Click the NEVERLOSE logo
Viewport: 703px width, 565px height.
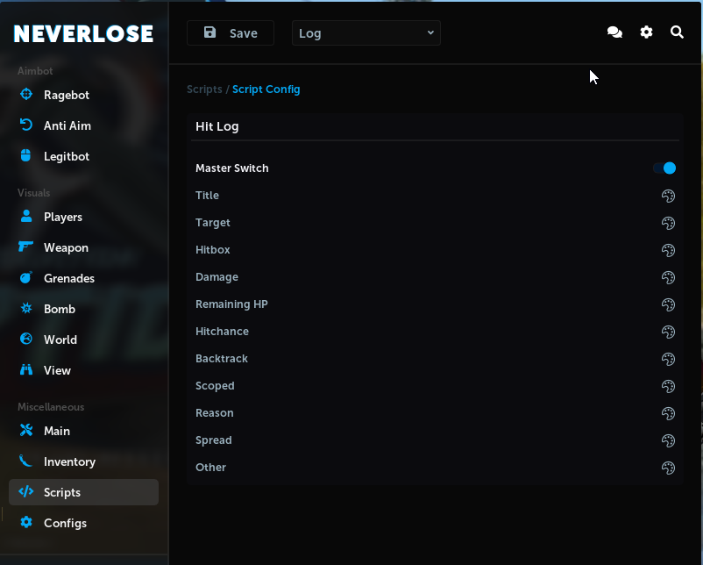(83, 34)
